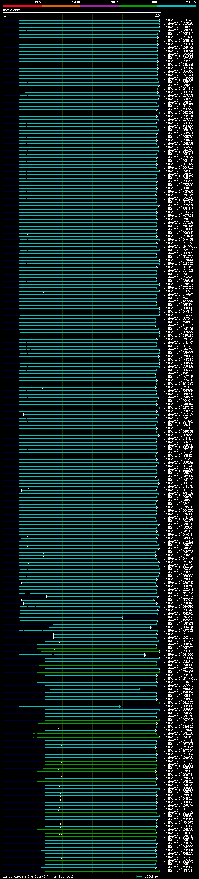
Task: Select hit label UniRef100_Q41372
Action: (178, 703)
